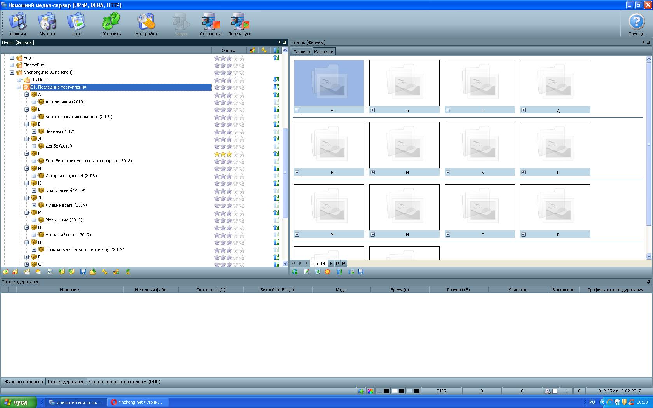
Task: Expand the А card in the cards view
Action: click(297, 110)
